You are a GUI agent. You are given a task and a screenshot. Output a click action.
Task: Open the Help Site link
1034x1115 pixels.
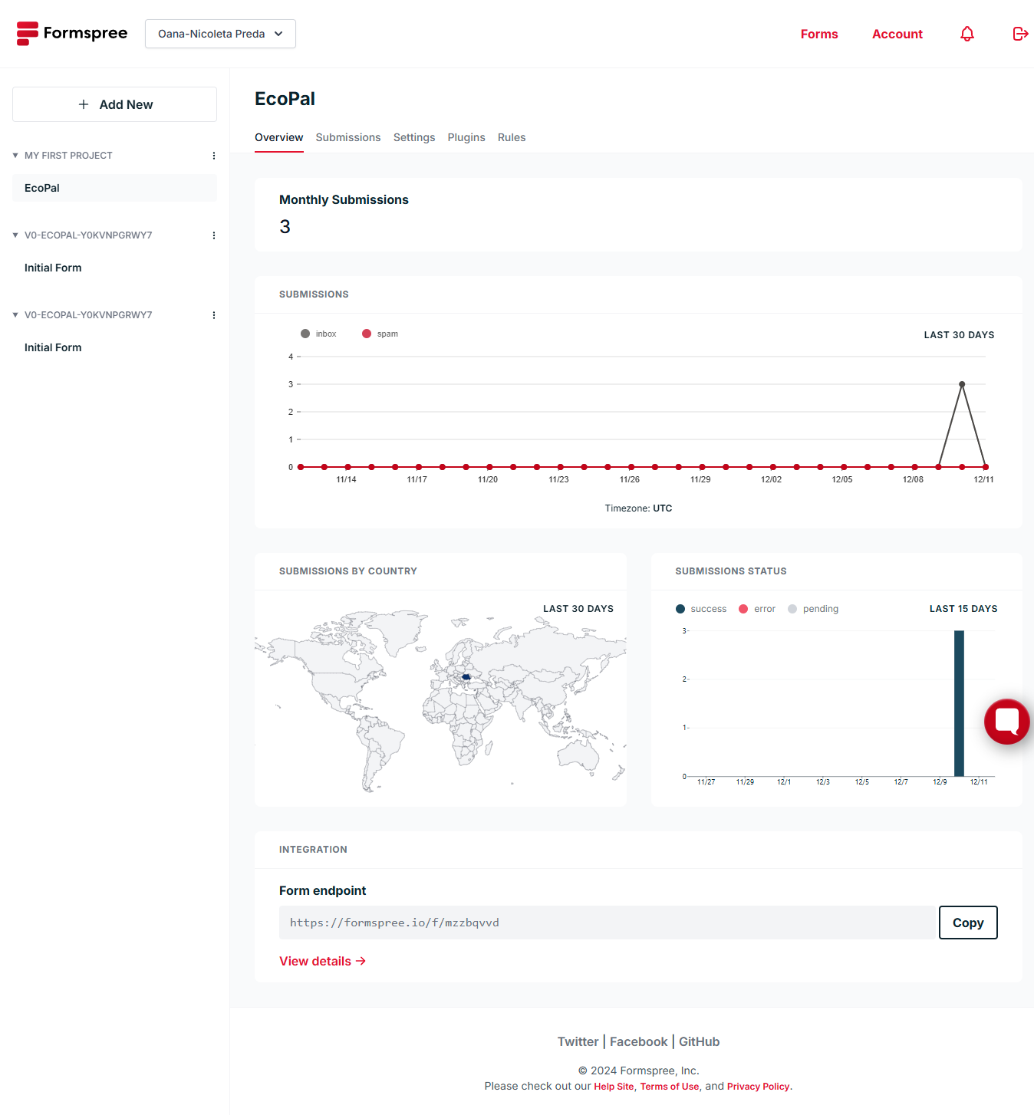tap(614, 1087)
